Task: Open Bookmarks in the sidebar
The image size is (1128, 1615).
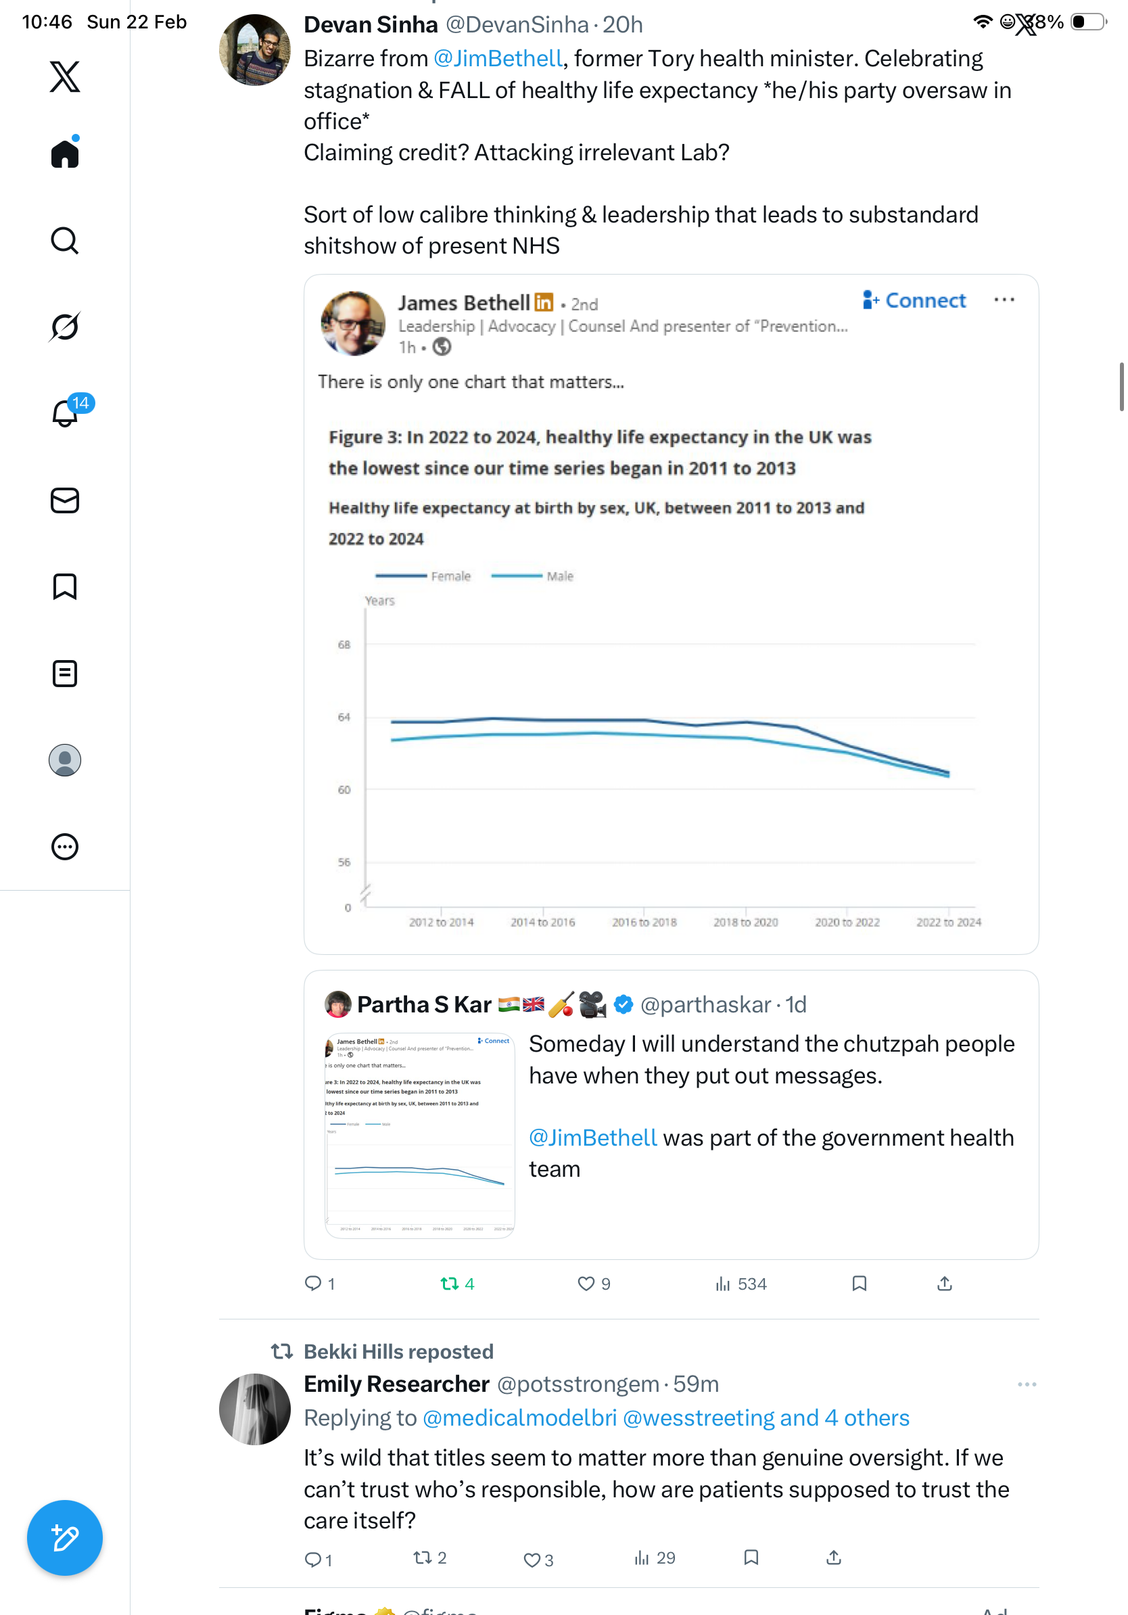Action: (65, 586)
